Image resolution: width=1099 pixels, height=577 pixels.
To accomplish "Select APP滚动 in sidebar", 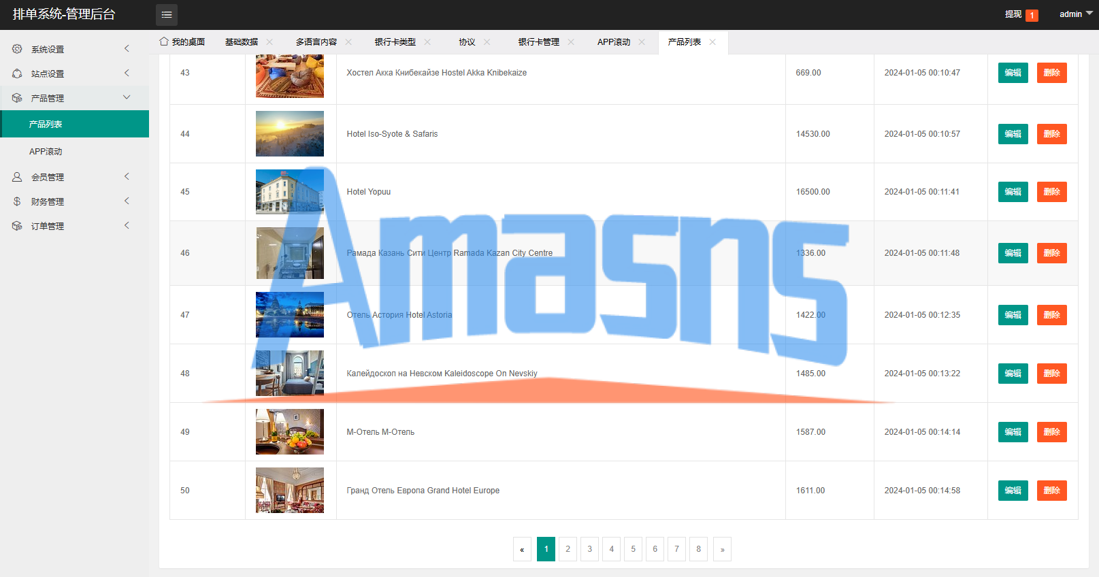I will coord(75,151).
